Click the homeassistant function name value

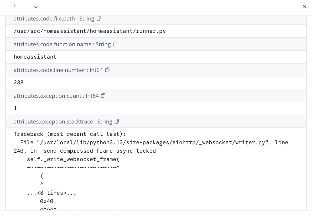coord(35,57)
